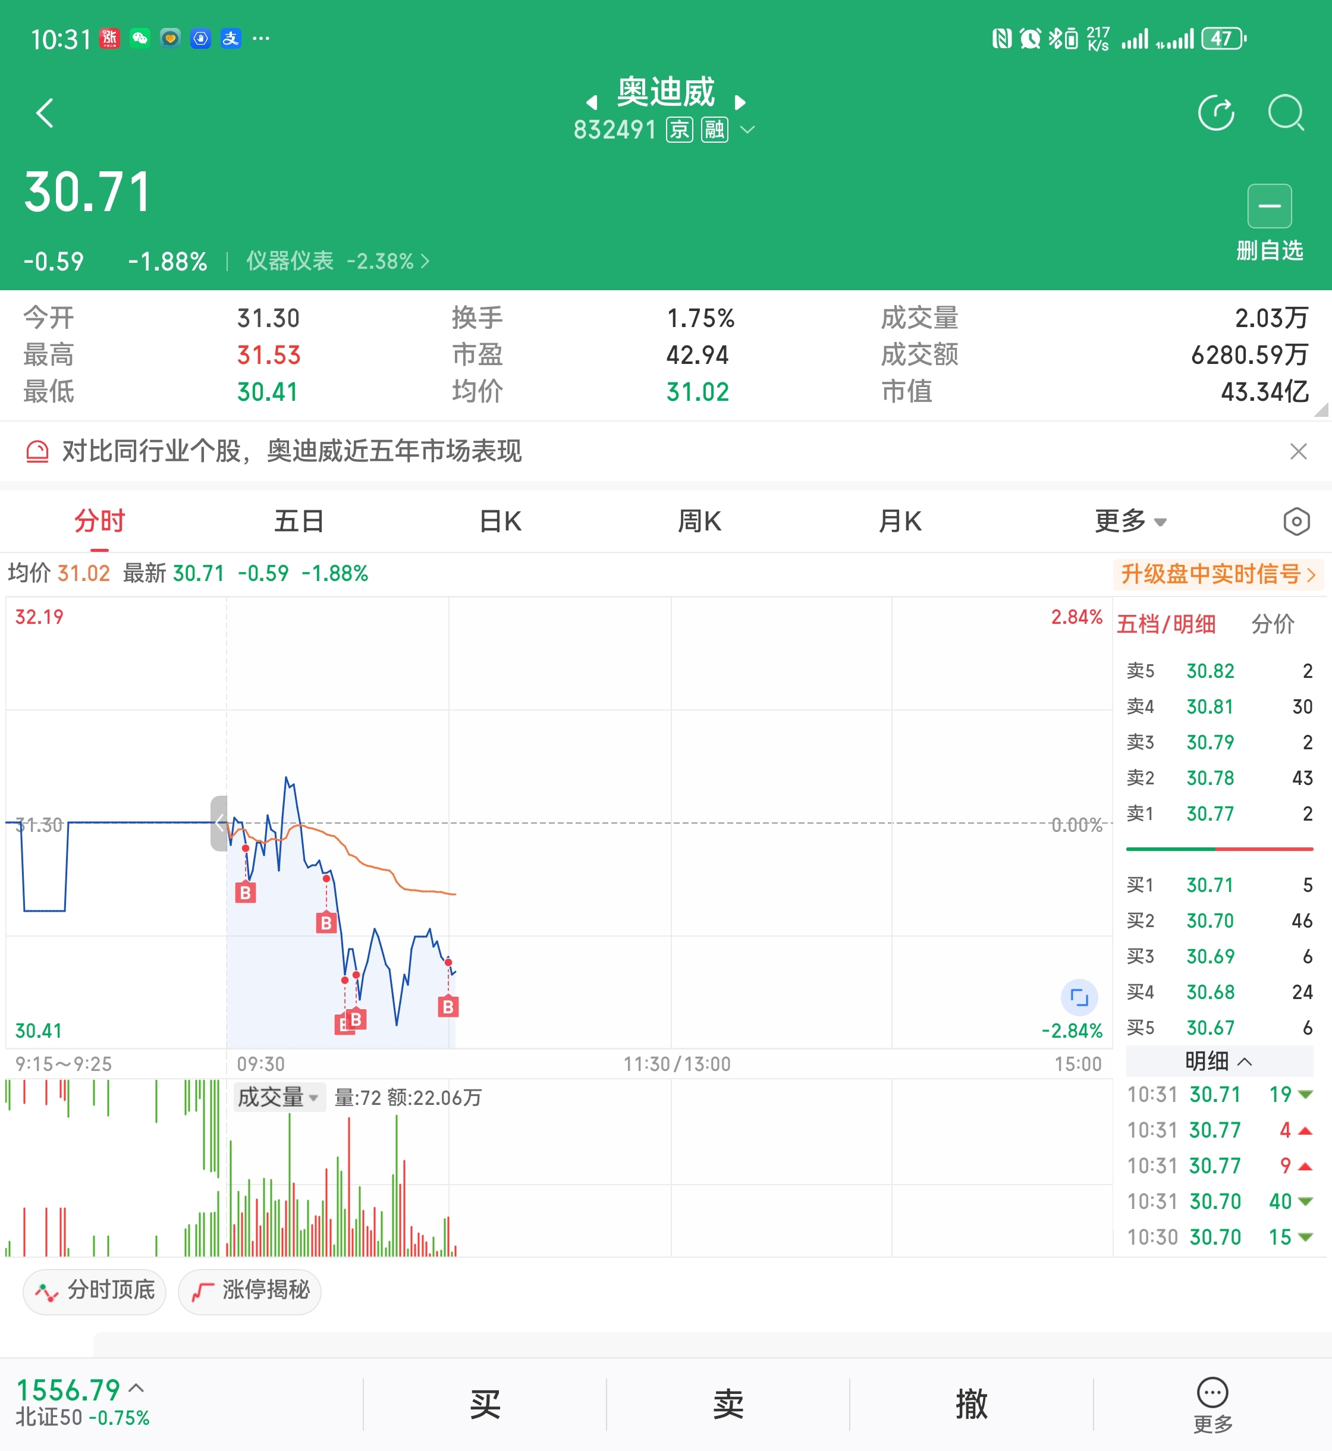The image size is (1332, 1451).
Task: Tap the NFC status bar icon
Action: [1002, 38]
